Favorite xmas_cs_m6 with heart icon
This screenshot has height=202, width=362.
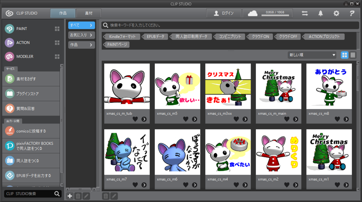tap(186, 185)
